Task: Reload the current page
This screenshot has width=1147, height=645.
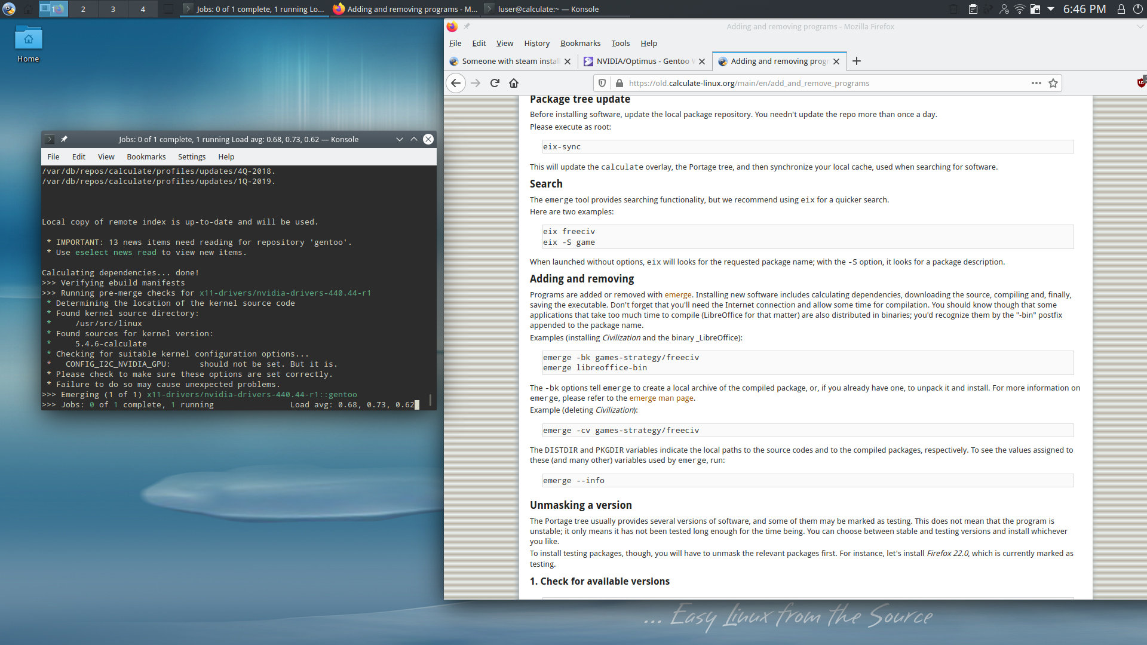Action: click(x=495, y=83)
